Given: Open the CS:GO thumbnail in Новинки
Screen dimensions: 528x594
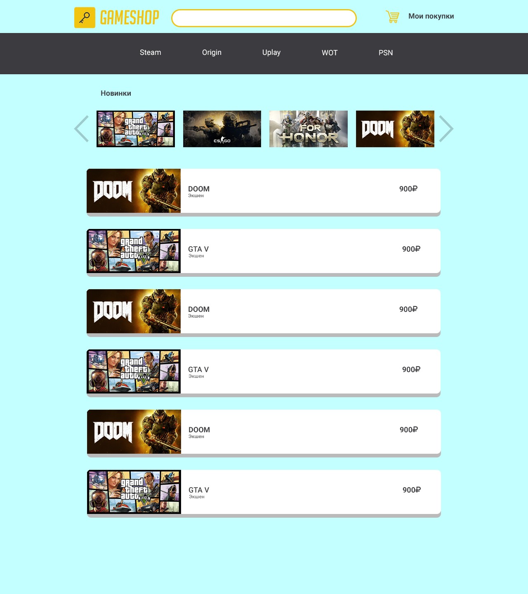Looking at the screenshot, I should tap(222, 129).
